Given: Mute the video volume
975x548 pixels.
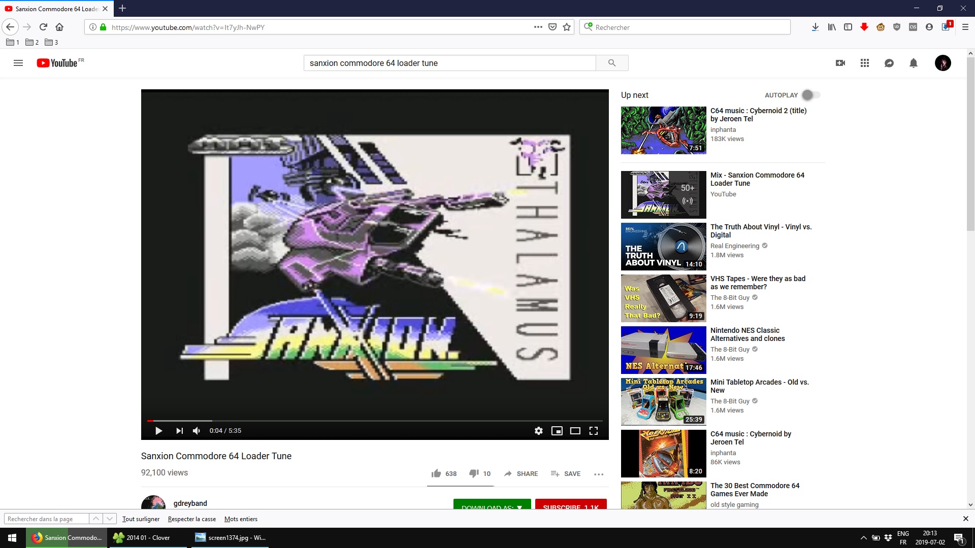Looking at the screenshot, I should click(x=197, y=431).
